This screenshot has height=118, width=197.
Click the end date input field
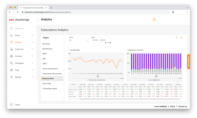click(103, 40)
